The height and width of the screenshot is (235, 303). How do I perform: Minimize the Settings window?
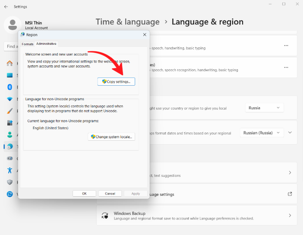click(270, 4)
